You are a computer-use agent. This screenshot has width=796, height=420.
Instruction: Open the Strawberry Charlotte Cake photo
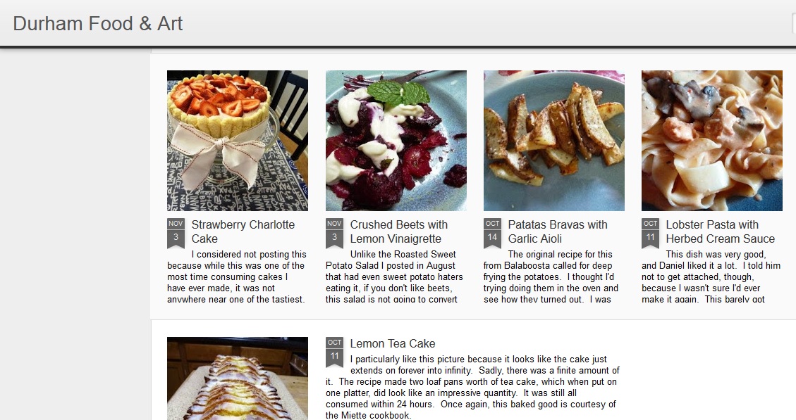tap(238, 140)
